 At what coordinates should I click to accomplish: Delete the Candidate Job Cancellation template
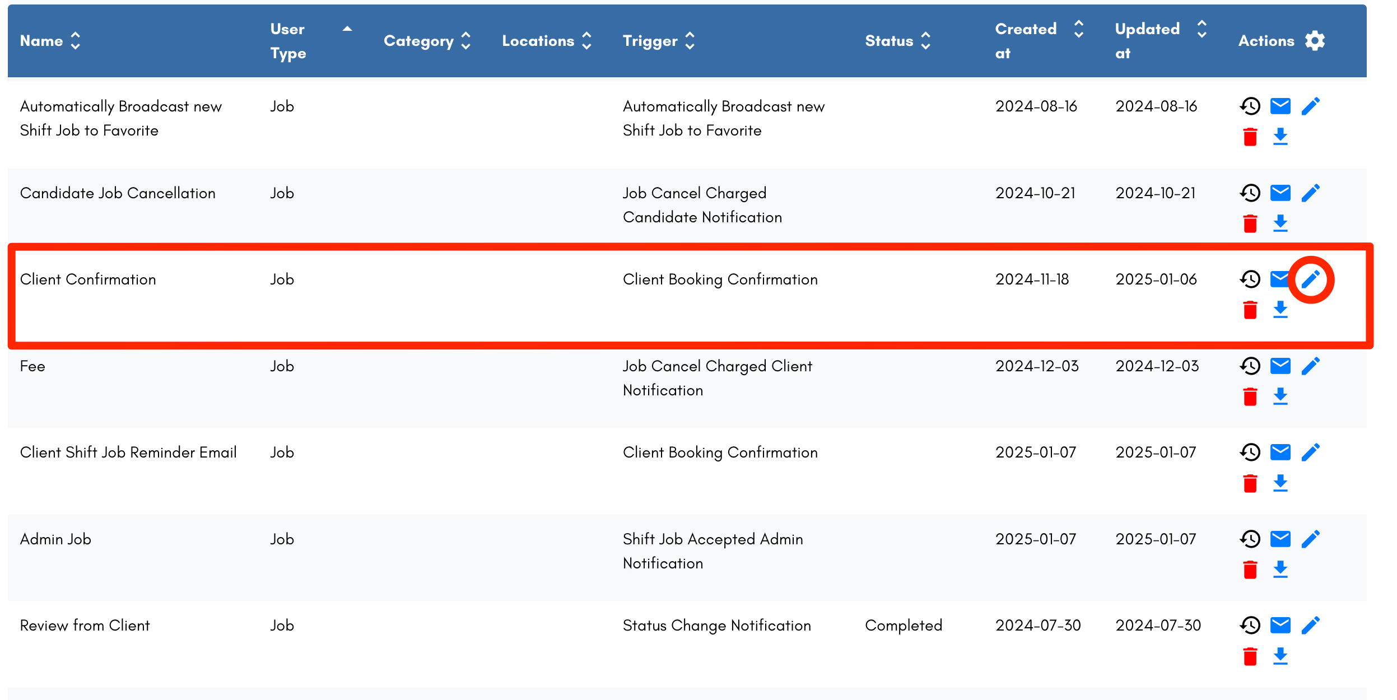pos(1250,223)
